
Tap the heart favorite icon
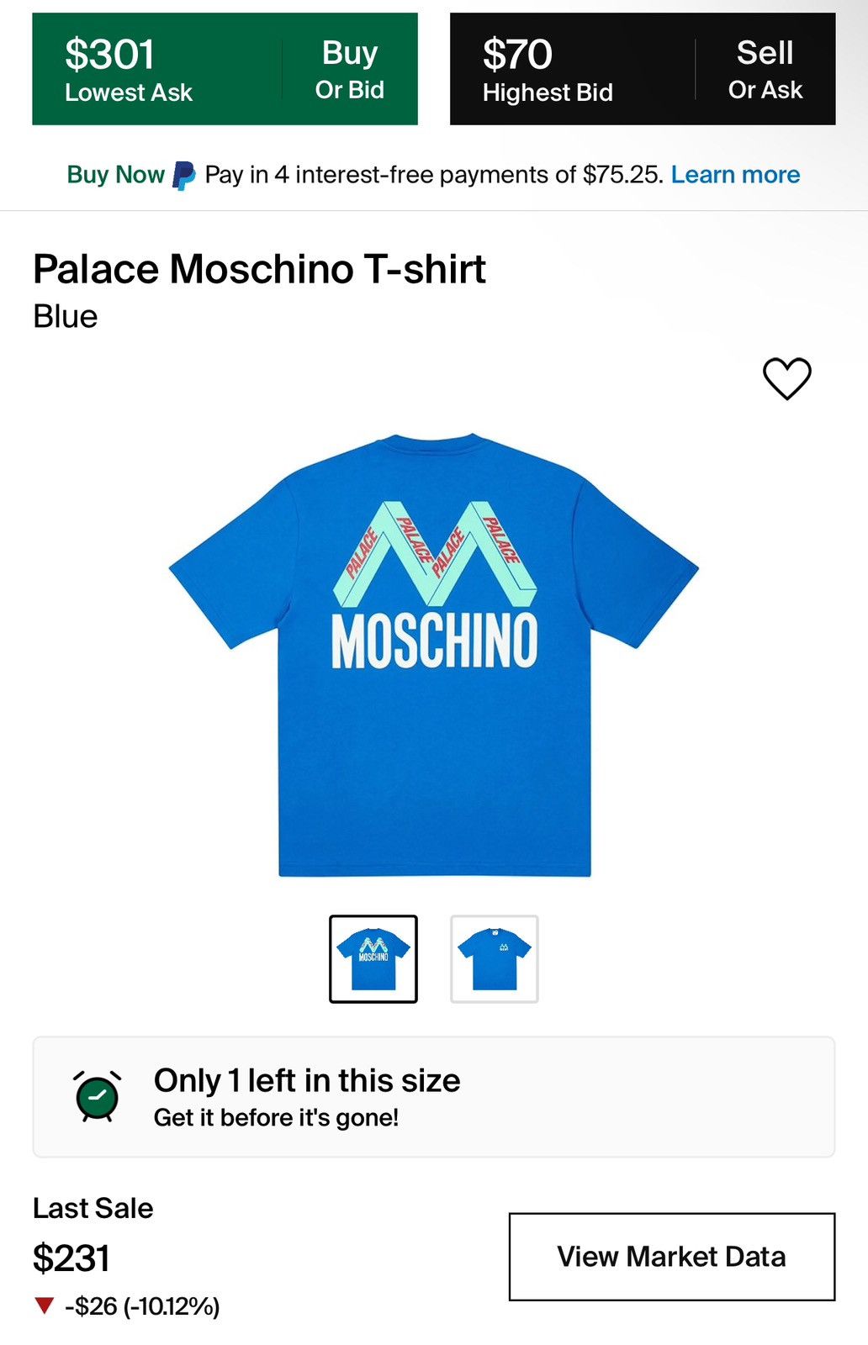click(786, 379)
